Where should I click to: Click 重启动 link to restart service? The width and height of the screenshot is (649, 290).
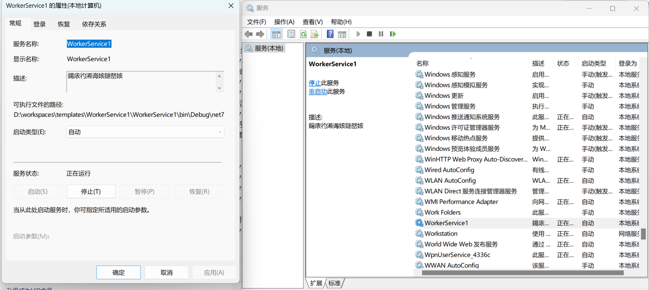(x=318, y=92)
